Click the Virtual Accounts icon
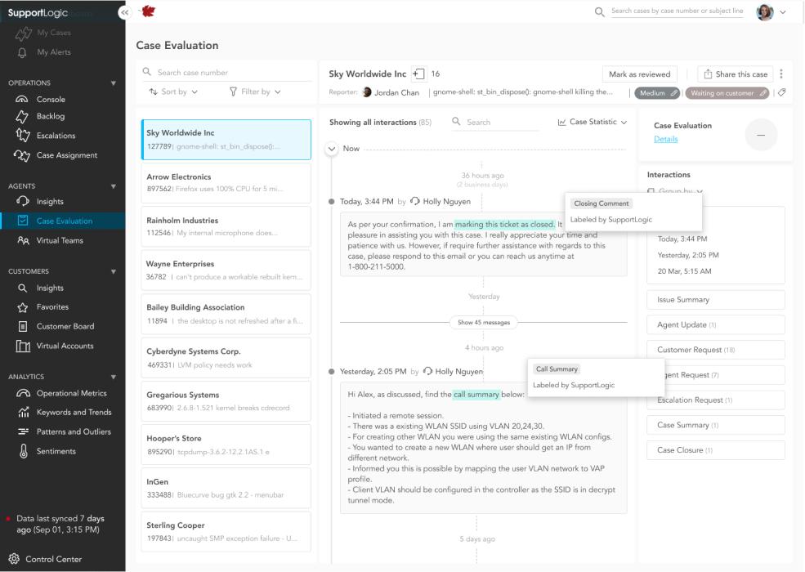The width and height of the screenshot is (805, 572). tap(23, 346)
